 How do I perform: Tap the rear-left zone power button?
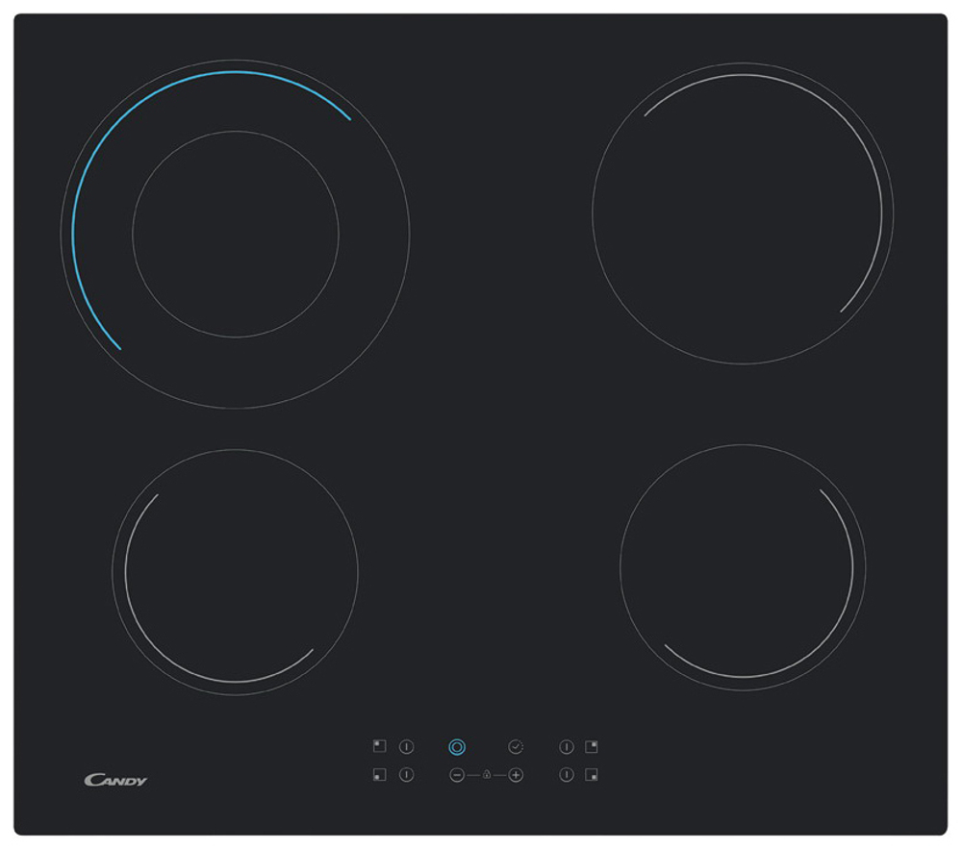(406, 746)
